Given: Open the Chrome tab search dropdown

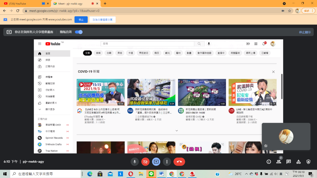Looking at the screenshot, I should click(284, 4).
